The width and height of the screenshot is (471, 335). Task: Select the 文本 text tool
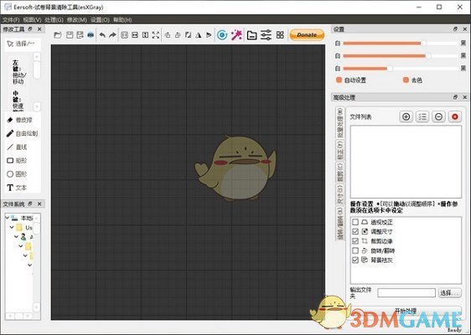[17, 188]
